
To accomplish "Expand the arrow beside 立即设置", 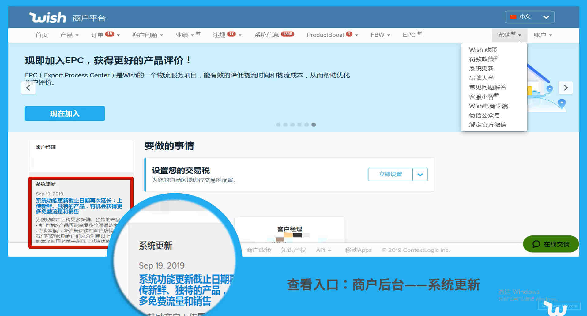I will point(420,175).
